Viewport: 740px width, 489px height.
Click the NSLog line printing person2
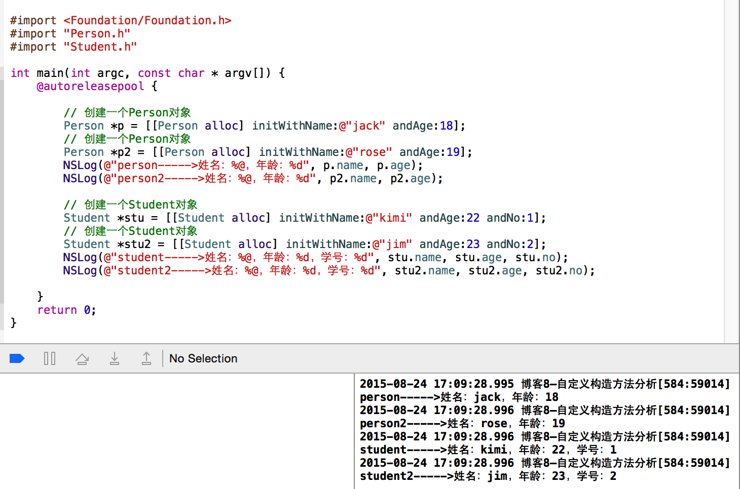(x=253, y=178)
